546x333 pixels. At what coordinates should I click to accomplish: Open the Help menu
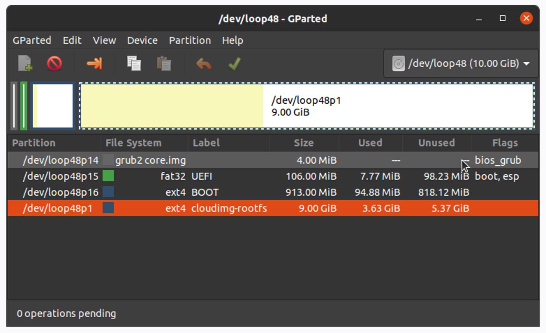click(x=232, y=40)
